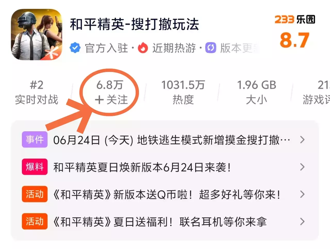Viewport: 330px width, 249px height.
Task: Click the orange 活动 tag for Q币 event
Action: pyautogui.click(x=35, y=194)
